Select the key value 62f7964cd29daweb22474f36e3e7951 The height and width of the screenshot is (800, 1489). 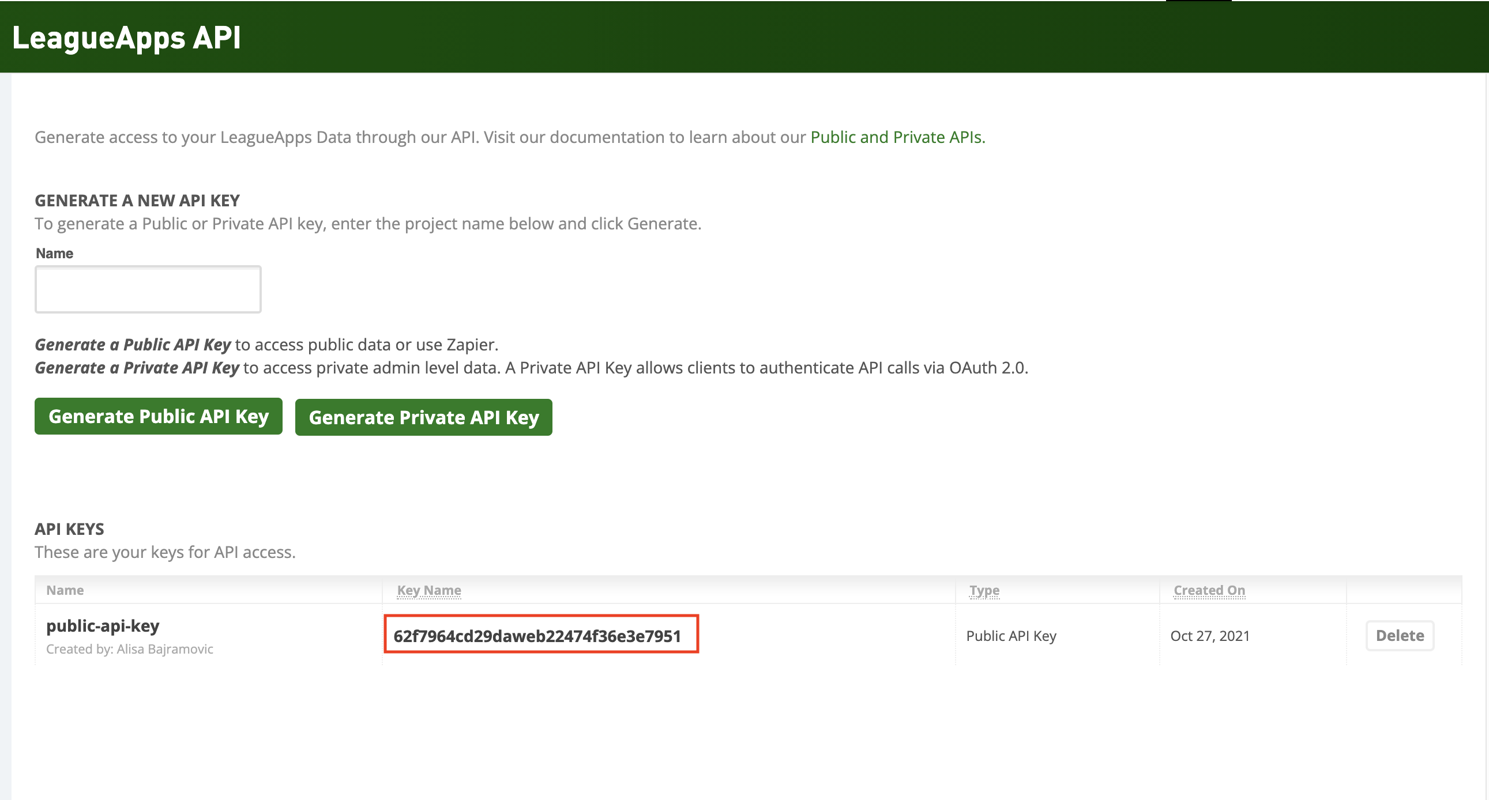(x=537, y=636)
